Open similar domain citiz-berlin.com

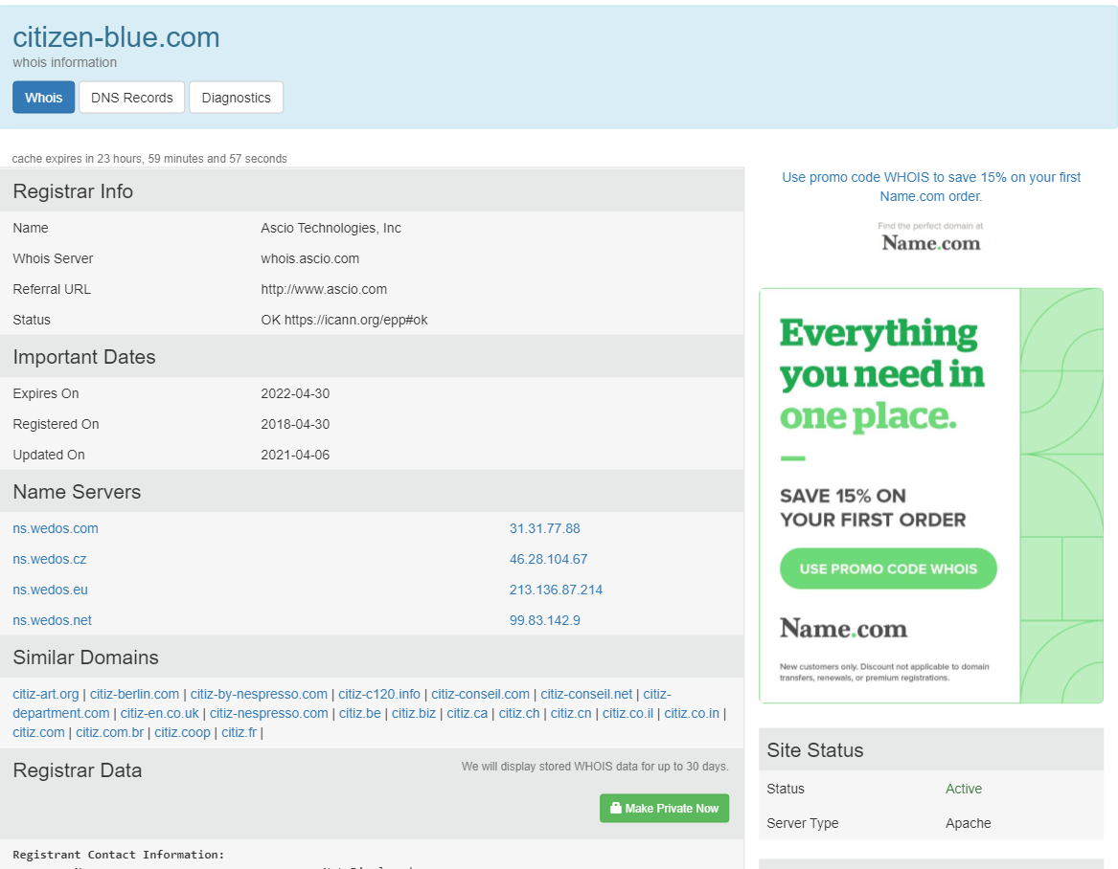(x=134, y=694)
